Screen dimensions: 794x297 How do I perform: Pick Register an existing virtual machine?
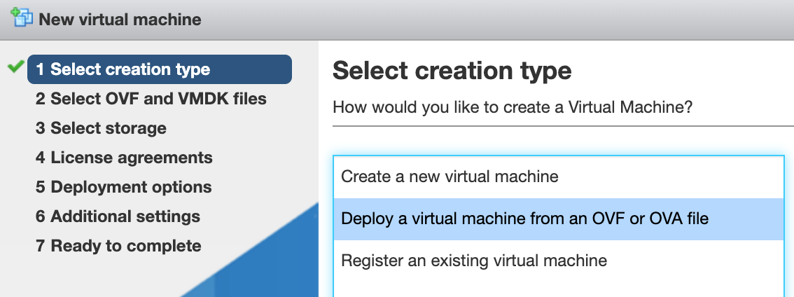559,261
